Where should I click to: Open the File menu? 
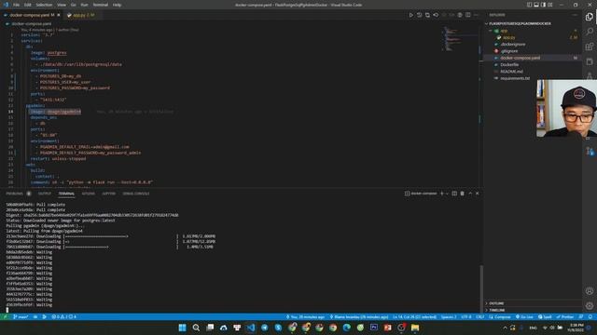pos(16,5)
